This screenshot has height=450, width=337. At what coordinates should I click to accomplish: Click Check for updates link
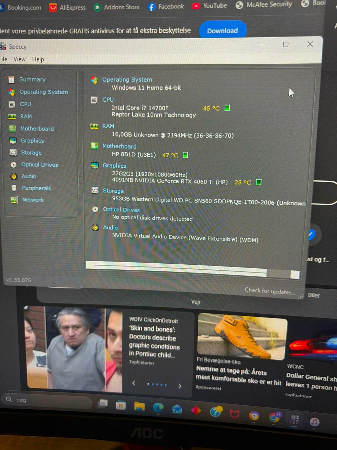(x=270, y=291)
